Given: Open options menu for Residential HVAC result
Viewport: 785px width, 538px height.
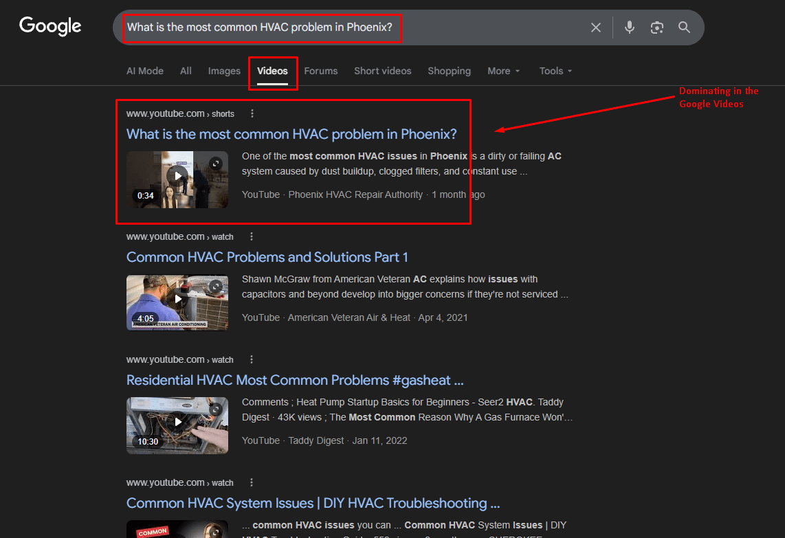Looking at the screenshot, I should coord(252,359).
